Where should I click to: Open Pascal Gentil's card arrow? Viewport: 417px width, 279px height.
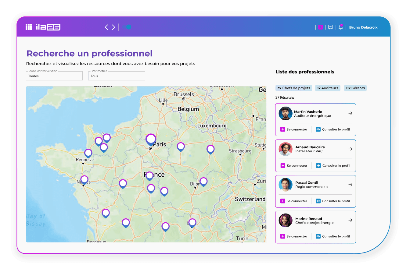(350, 185)
